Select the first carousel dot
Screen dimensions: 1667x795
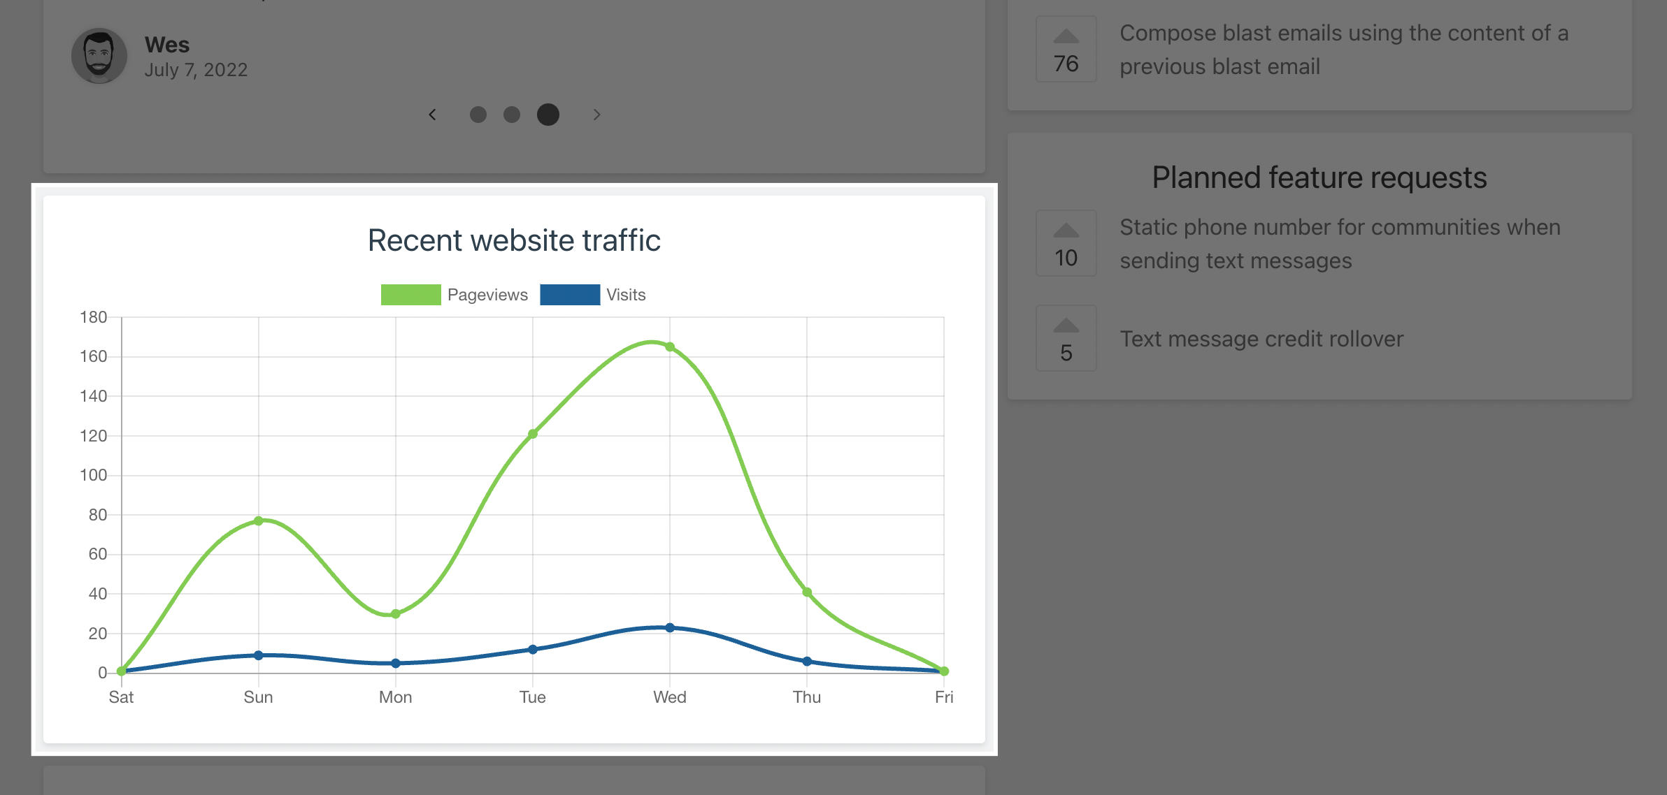click(478, 115)
